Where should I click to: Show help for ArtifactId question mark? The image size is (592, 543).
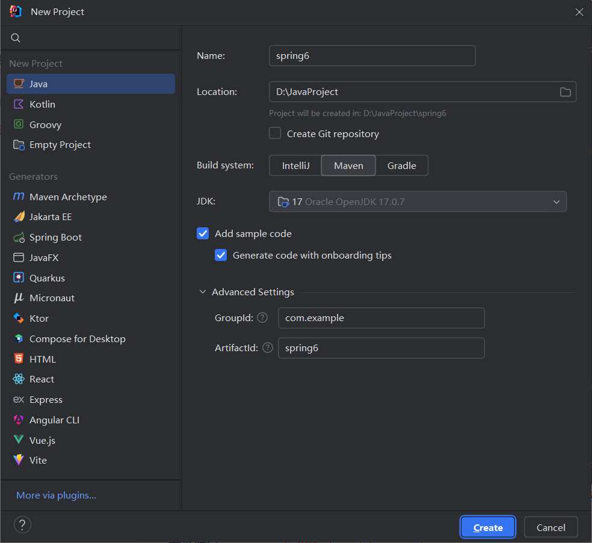(268, 348)
